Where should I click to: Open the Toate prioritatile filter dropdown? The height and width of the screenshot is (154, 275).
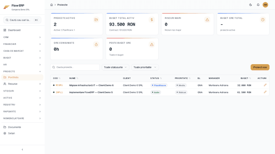click(x=145, y=67)
